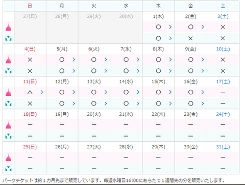The width and height of the screenshot is (245, 185).
Task: Click the date label 17(土)
Action: click(x=223, y=82)
